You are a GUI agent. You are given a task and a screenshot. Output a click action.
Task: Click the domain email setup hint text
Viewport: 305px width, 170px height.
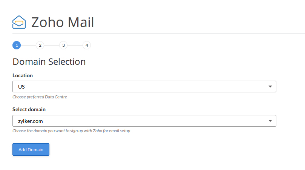coord(71,131)
